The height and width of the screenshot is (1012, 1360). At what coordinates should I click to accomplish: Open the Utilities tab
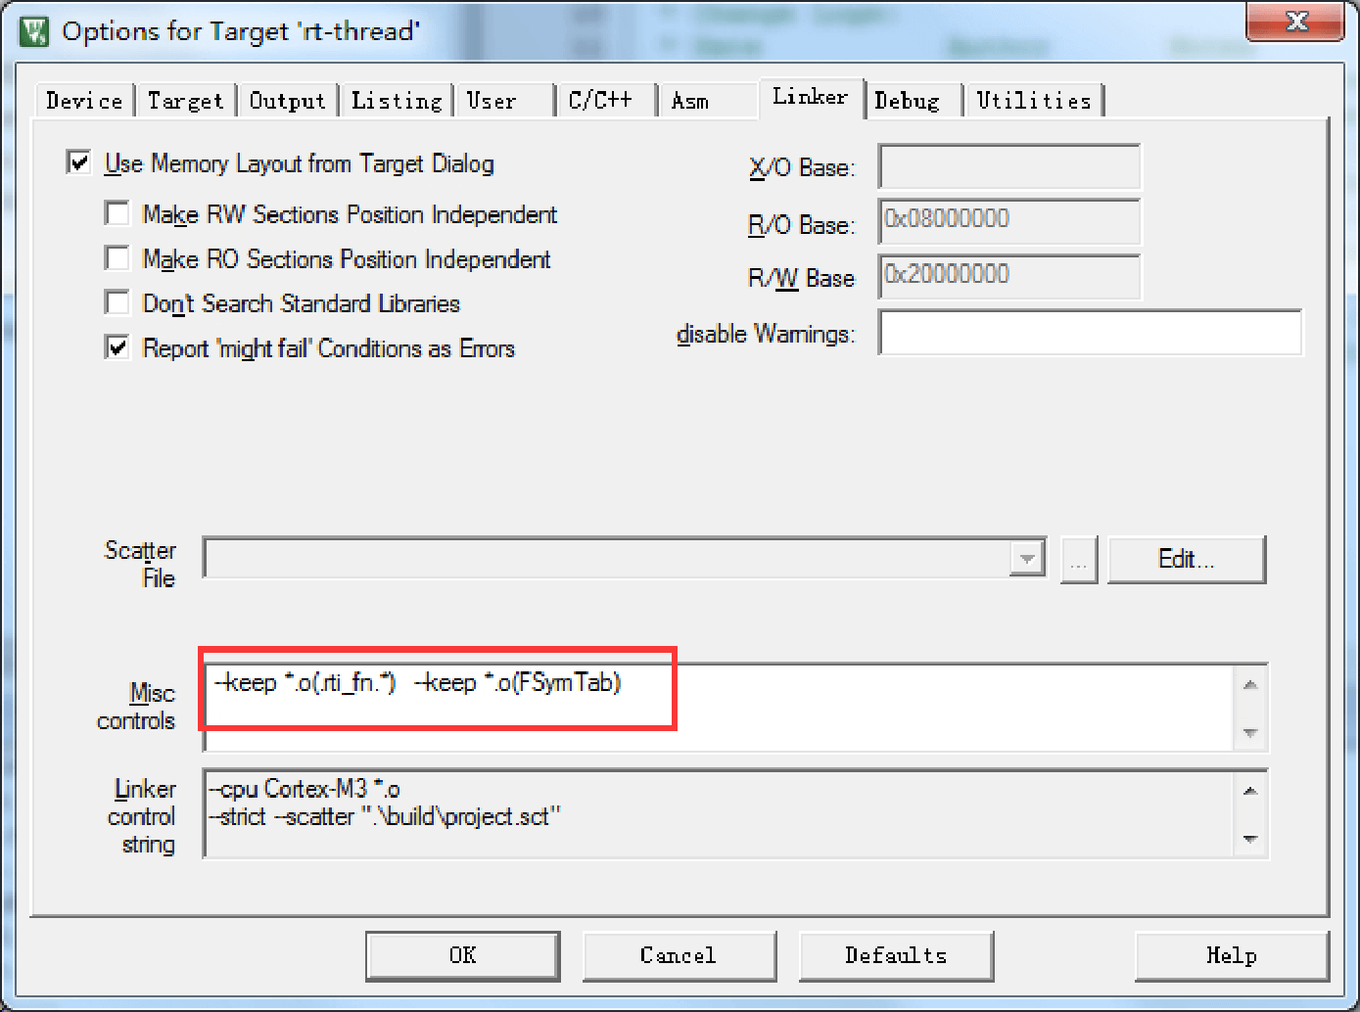pos(1034,101)
